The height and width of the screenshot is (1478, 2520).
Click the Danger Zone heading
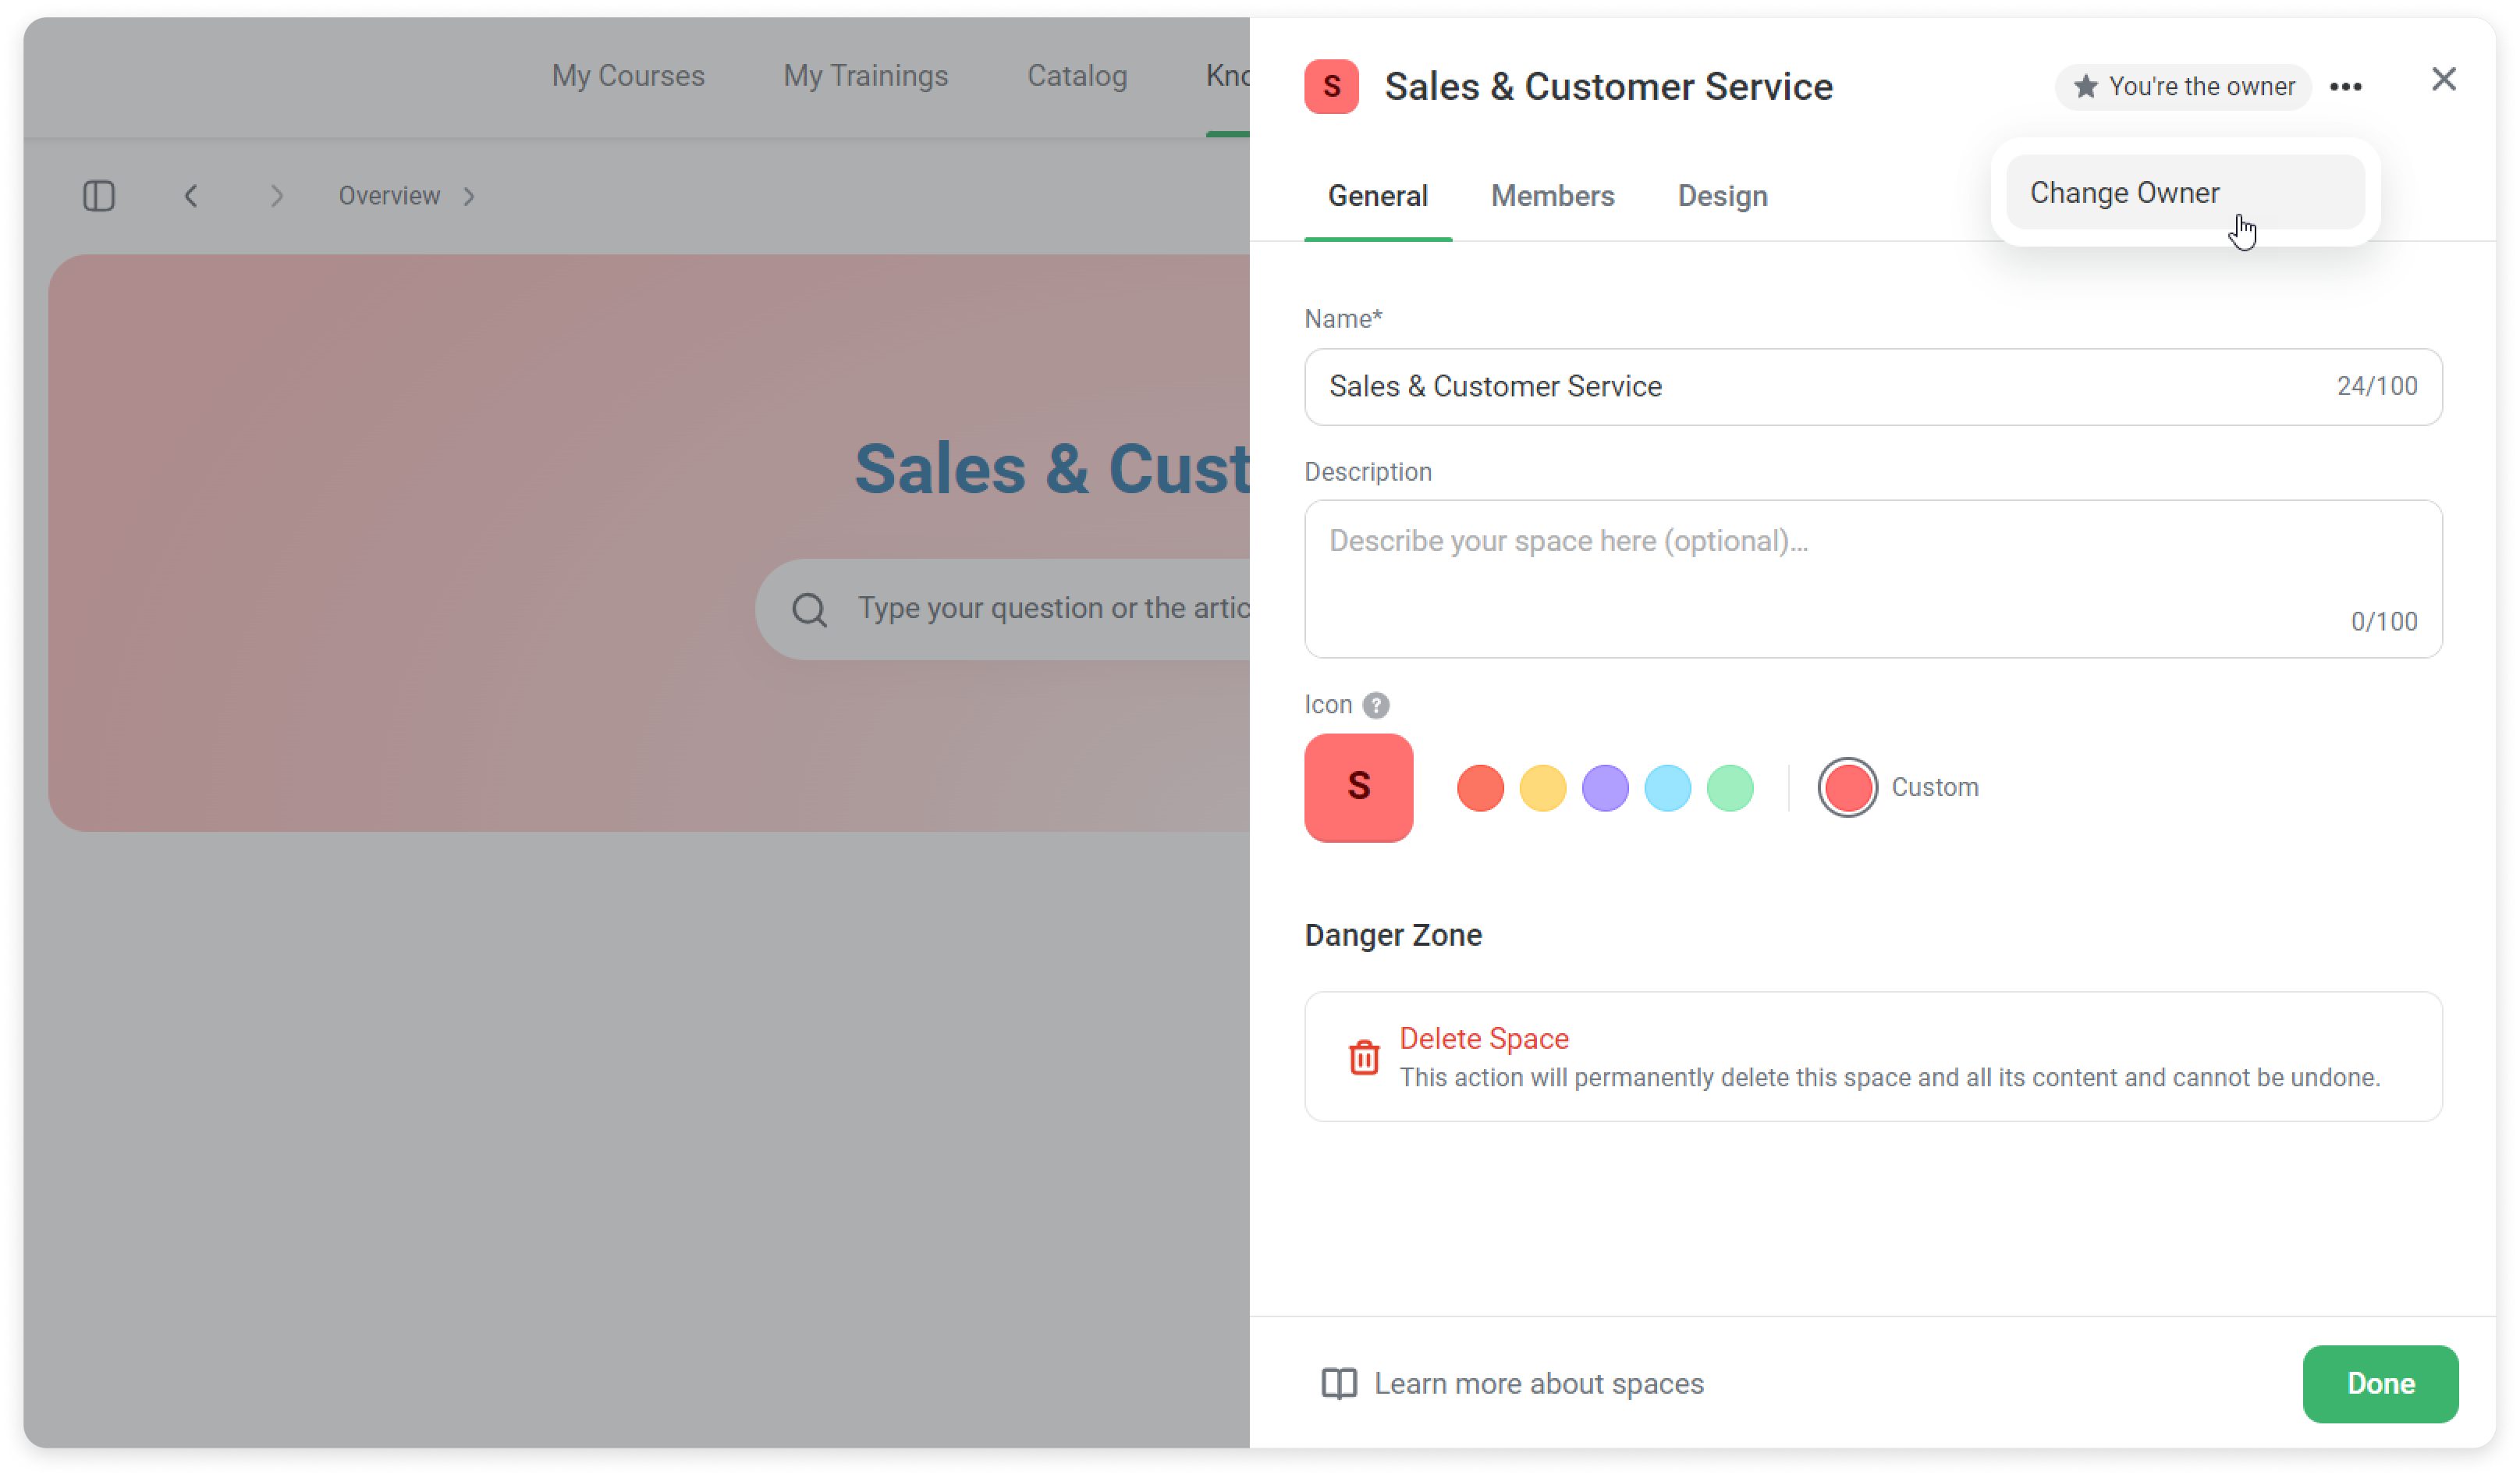pos(1393,936)
